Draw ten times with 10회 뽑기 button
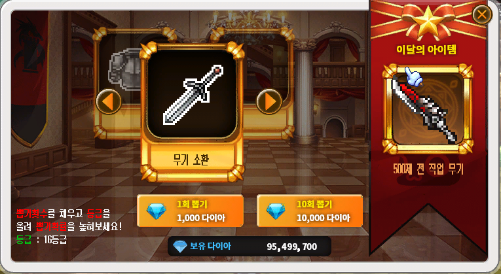This screenshot has width=501, height=274. click(310, 211)
